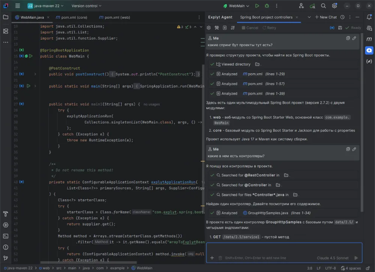Select the Spring Boot project controllers chat tab
Screen dimensions: 375x272
[x=266, y=17]
